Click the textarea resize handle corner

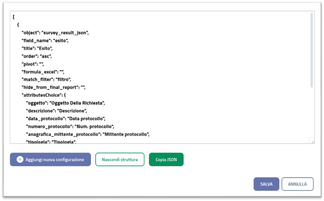312,141
